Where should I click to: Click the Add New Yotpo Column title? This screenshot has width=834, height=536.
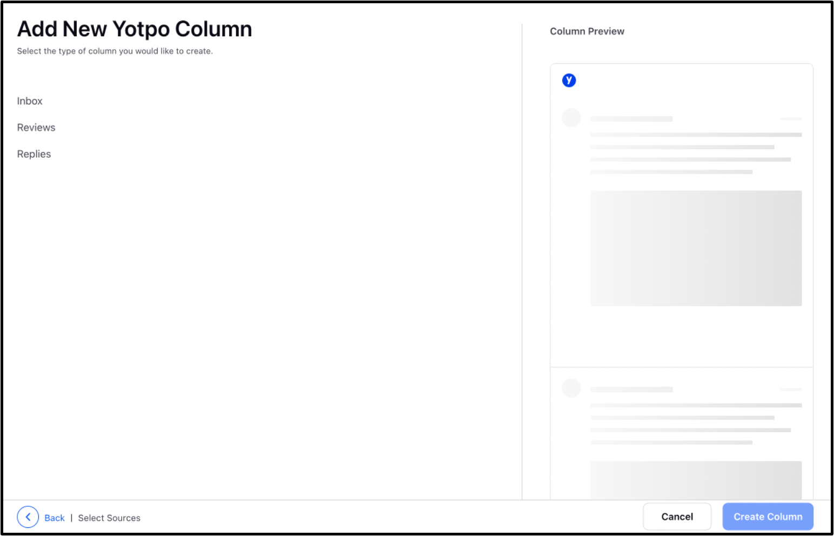point(134,29)
